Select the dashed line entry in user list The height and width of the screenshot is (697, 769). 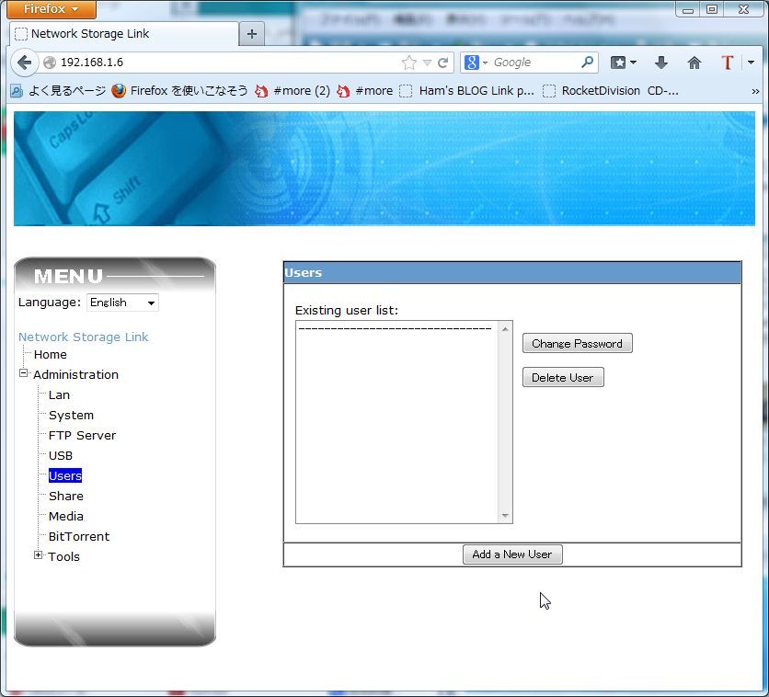[x=396, y=328]
